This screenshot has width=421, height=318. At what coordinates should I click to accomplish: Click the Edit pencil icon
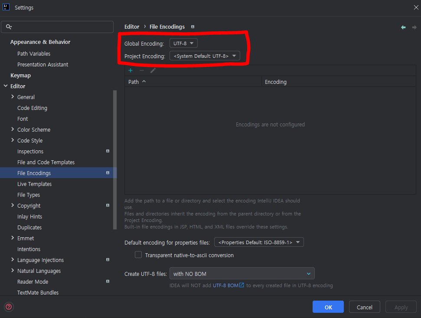[x=153, y=70]
